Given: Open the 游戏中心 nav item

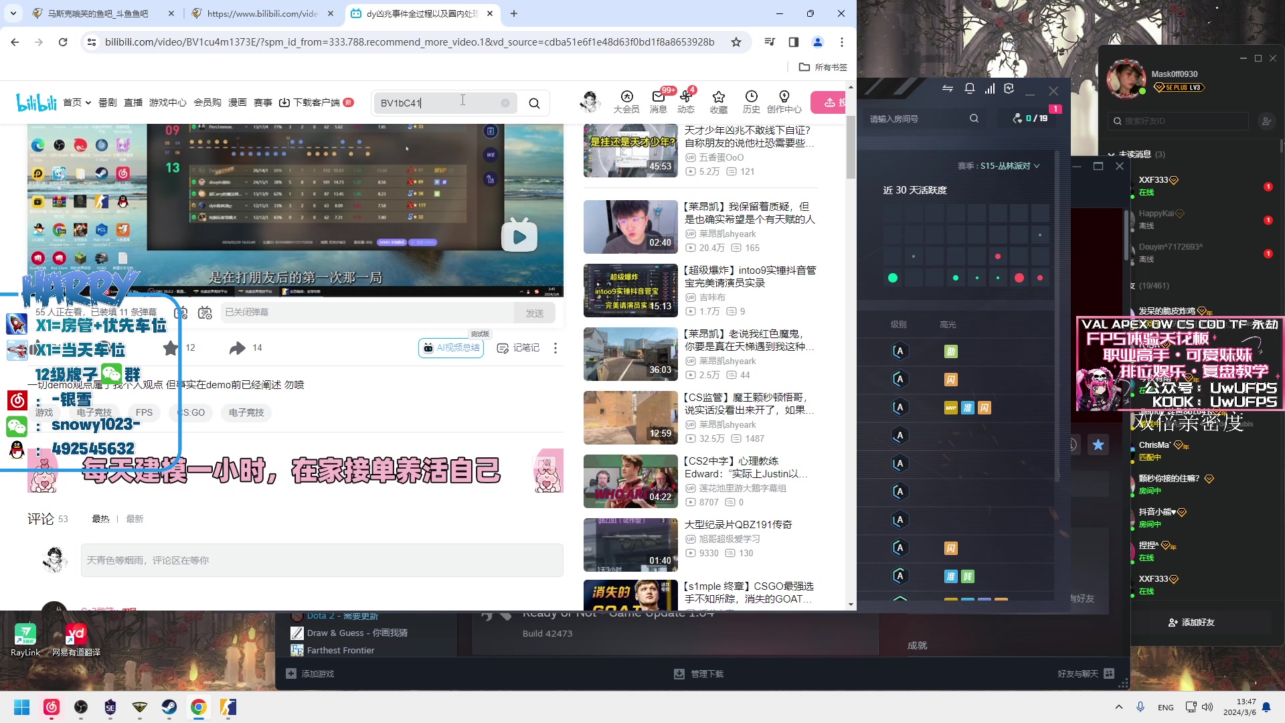Looking at the screenshot, I should coord(168,102).
